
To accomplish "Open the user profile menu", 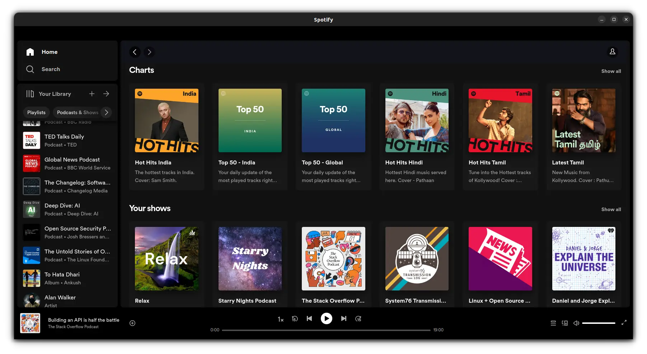I will click(613, 52).
